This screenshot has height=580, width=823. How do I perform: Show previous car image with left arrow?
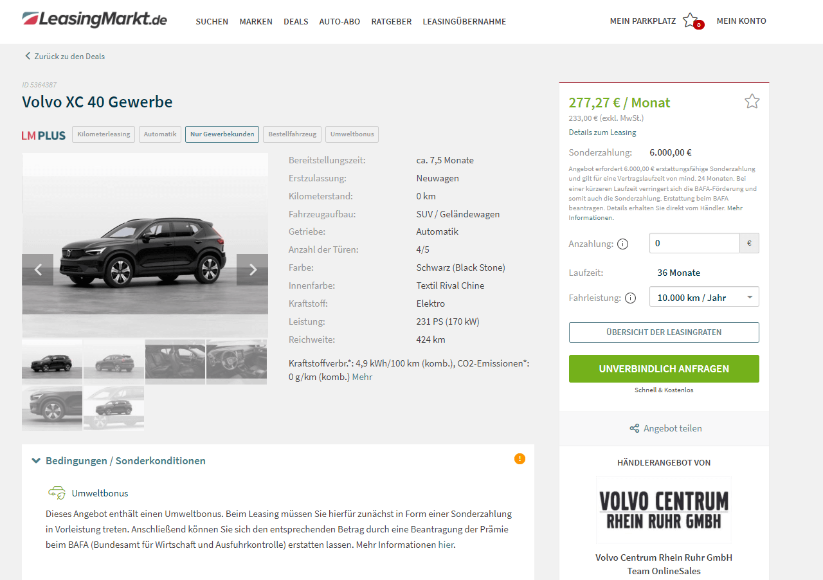[x=38, y=270]
